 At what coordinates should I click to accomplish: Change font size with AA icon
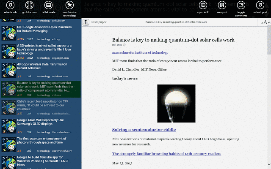click(264, 22)
